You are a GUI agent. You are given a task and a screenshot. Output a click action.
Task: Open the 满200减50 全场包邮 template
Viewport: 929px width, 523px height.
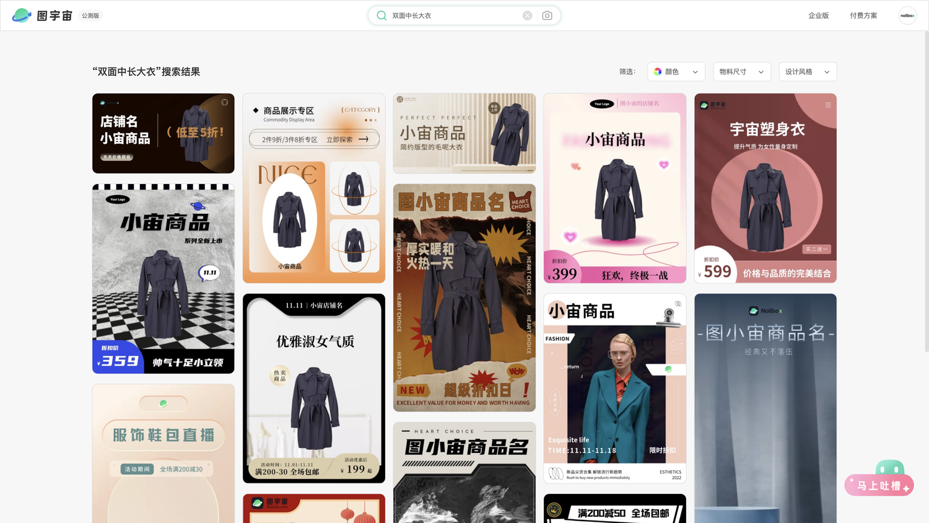click(615, 509)
